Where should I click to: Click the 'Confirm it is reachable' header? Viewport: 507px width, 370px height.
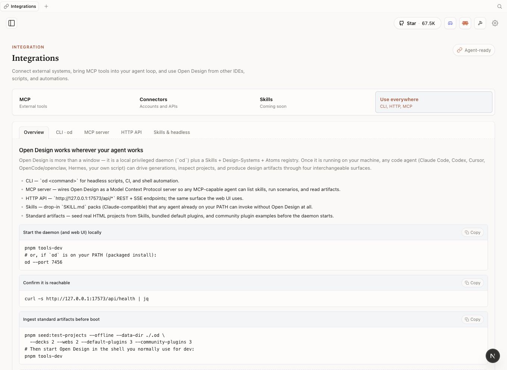47,283
